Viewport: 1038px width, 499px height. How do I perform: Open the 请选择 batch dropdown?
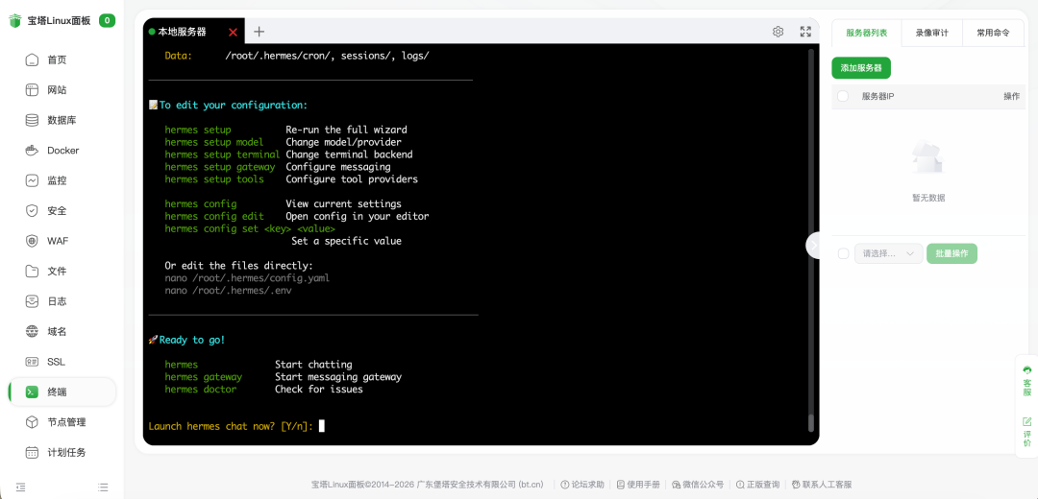point(888,253)
